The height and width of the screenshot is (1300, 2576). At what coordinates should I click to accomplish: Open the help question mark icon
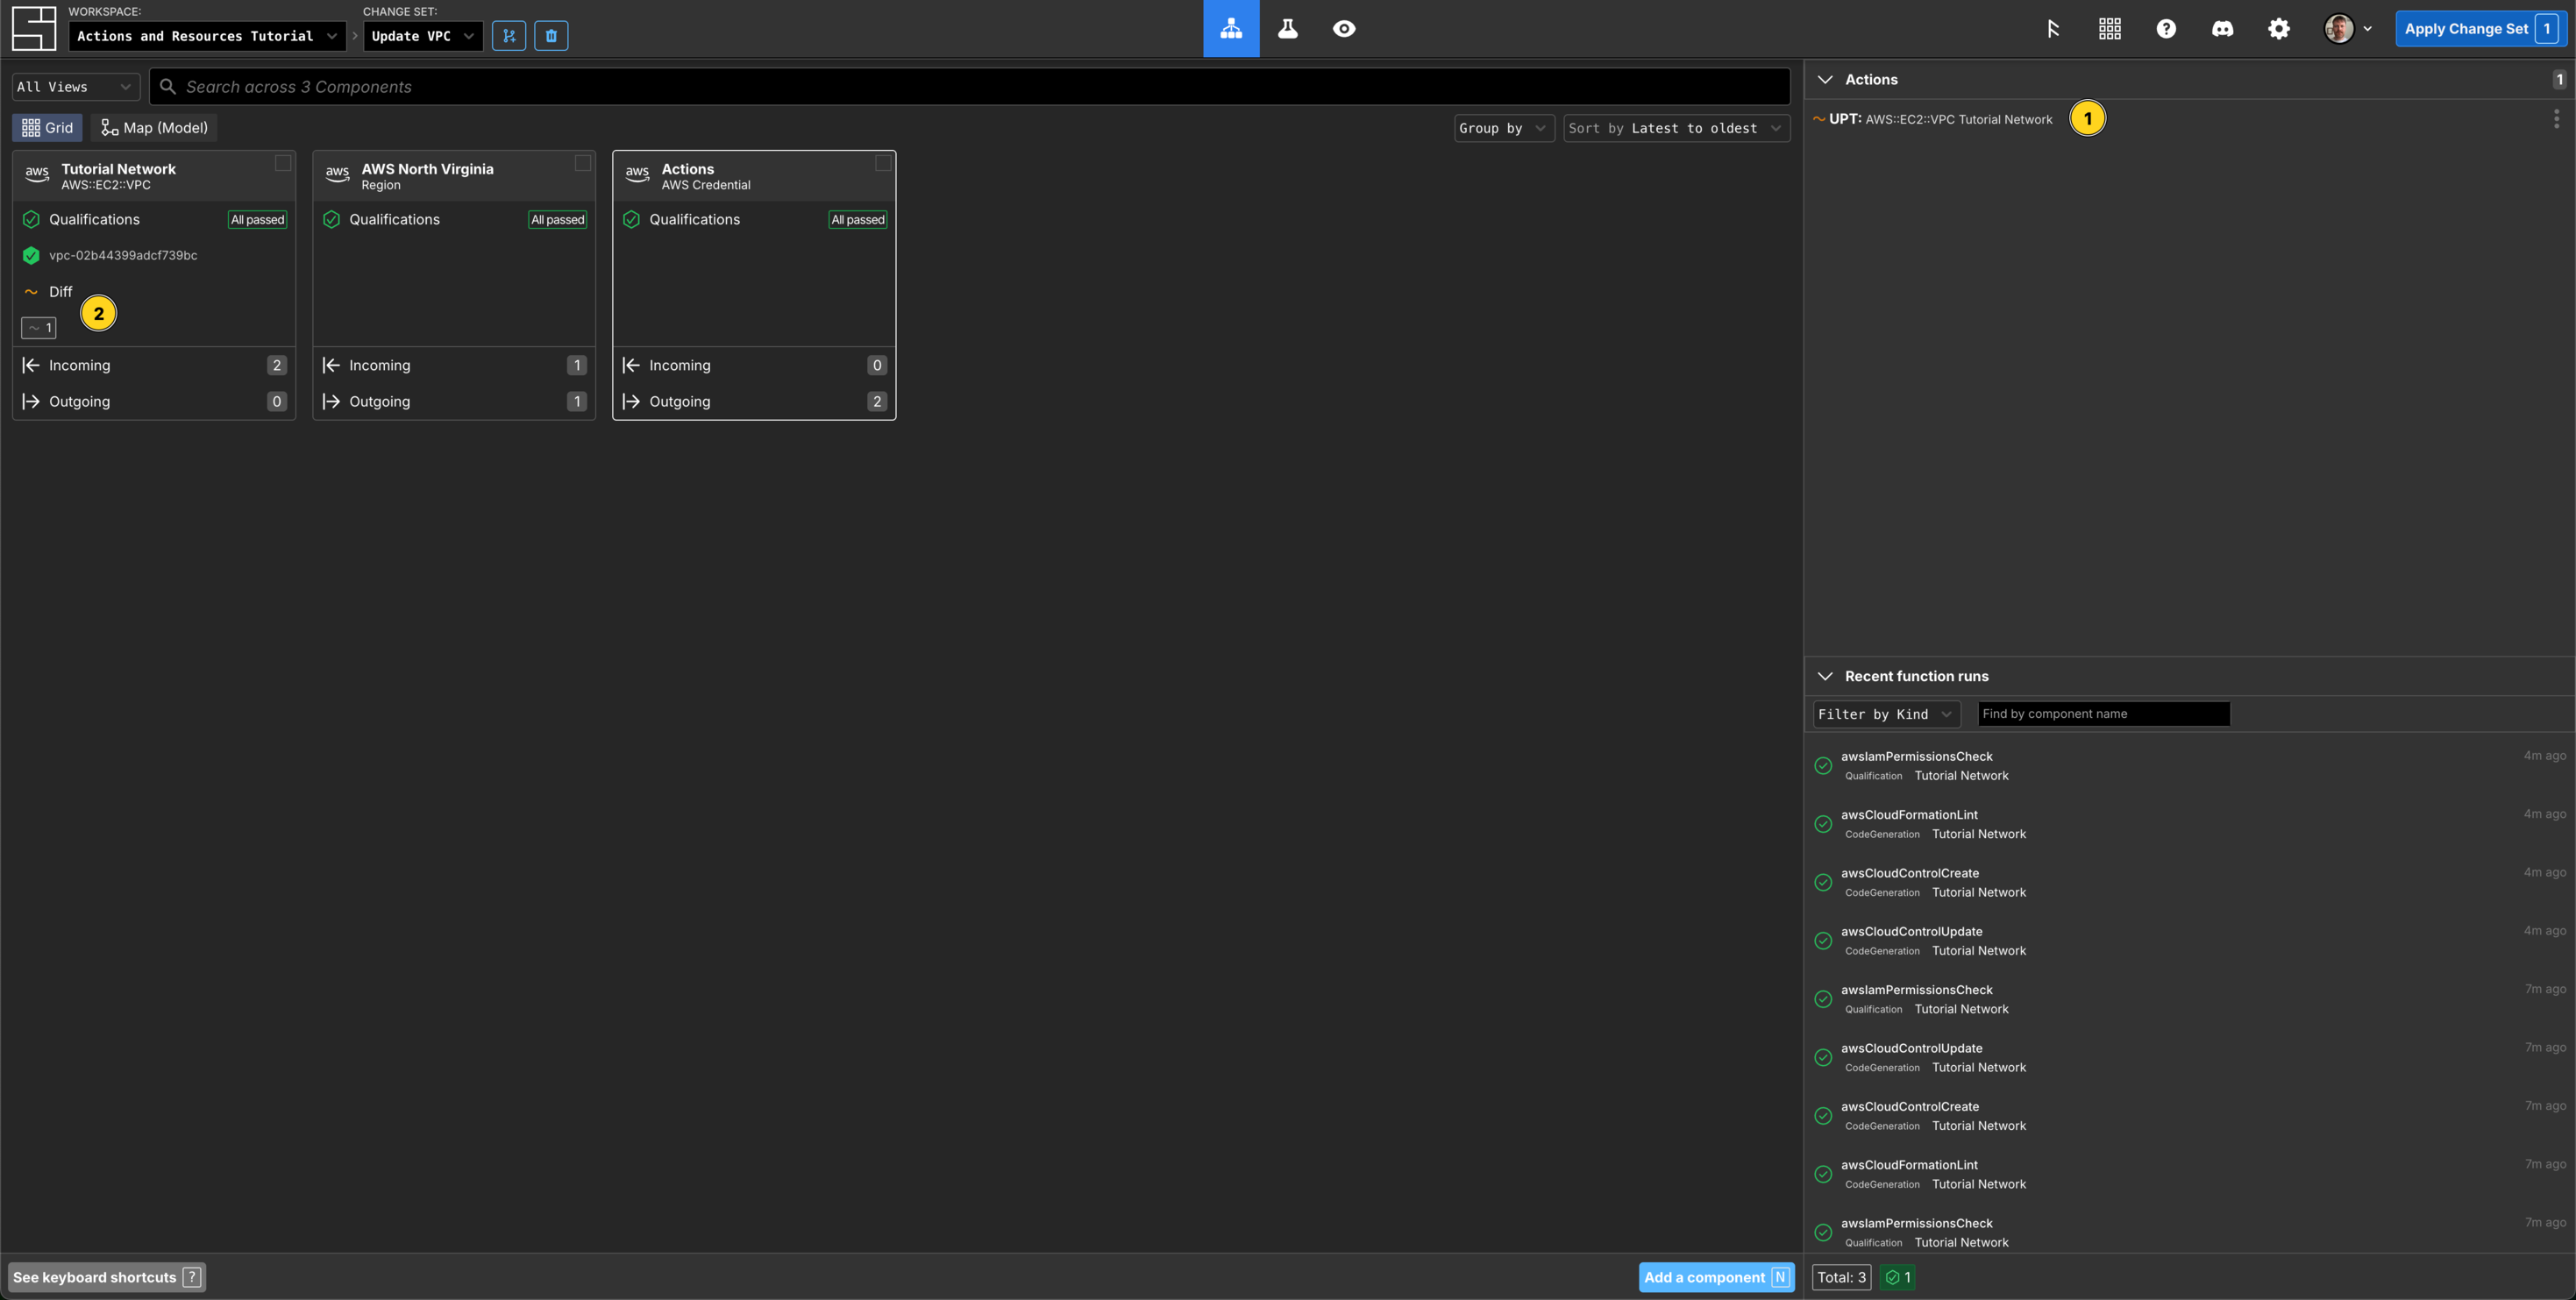2166,29
